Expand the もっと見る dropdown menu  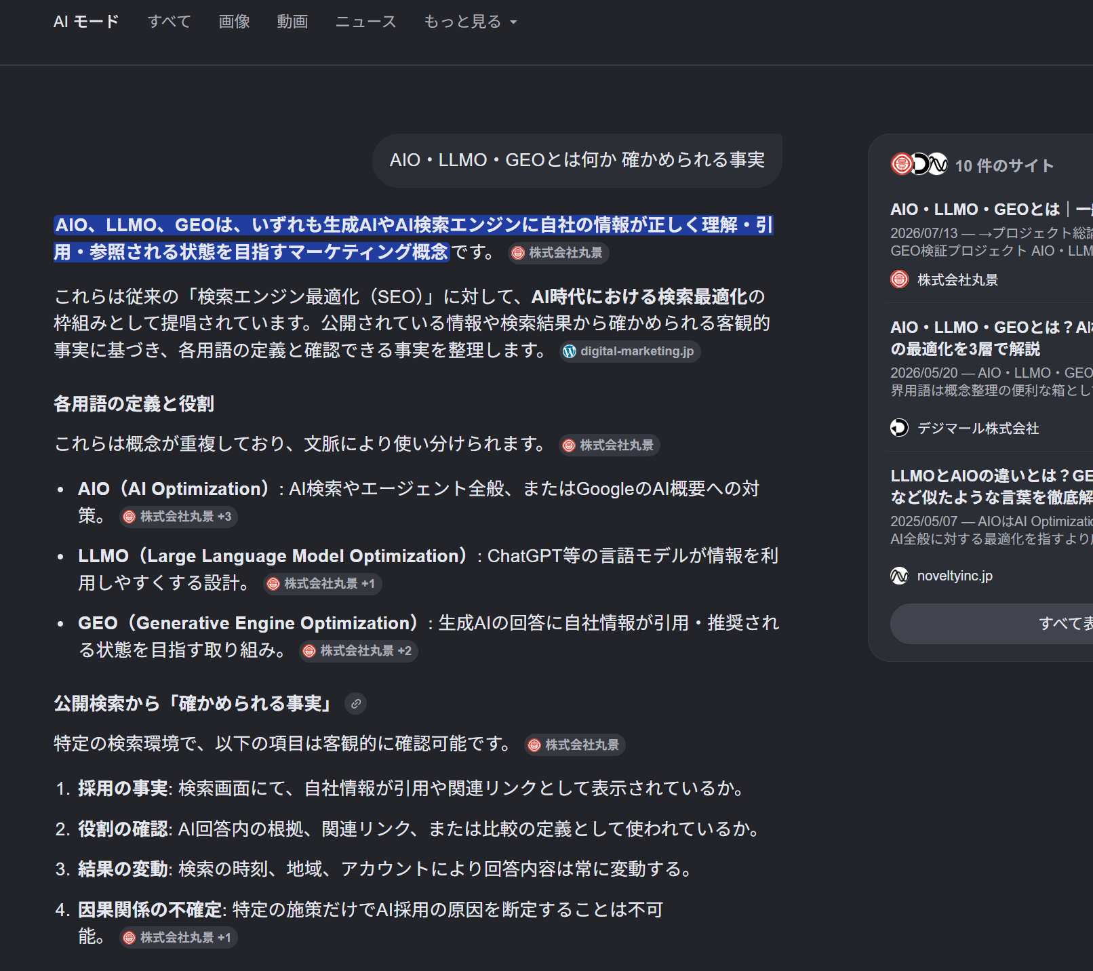click(x=471, y=22)
